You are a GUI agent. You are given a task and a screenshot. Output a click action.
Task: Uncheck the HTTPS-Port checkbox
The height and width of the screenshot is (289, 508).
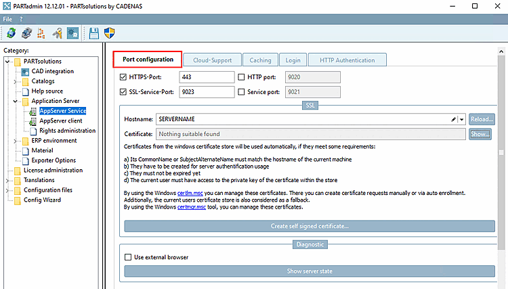click(123, 77)
